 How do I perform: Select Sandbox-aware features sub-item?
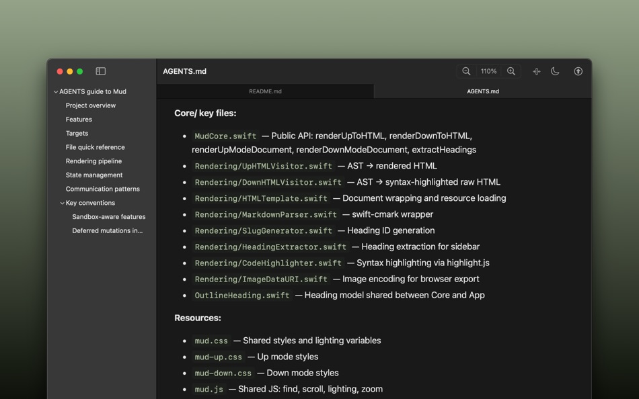[109, 217]
